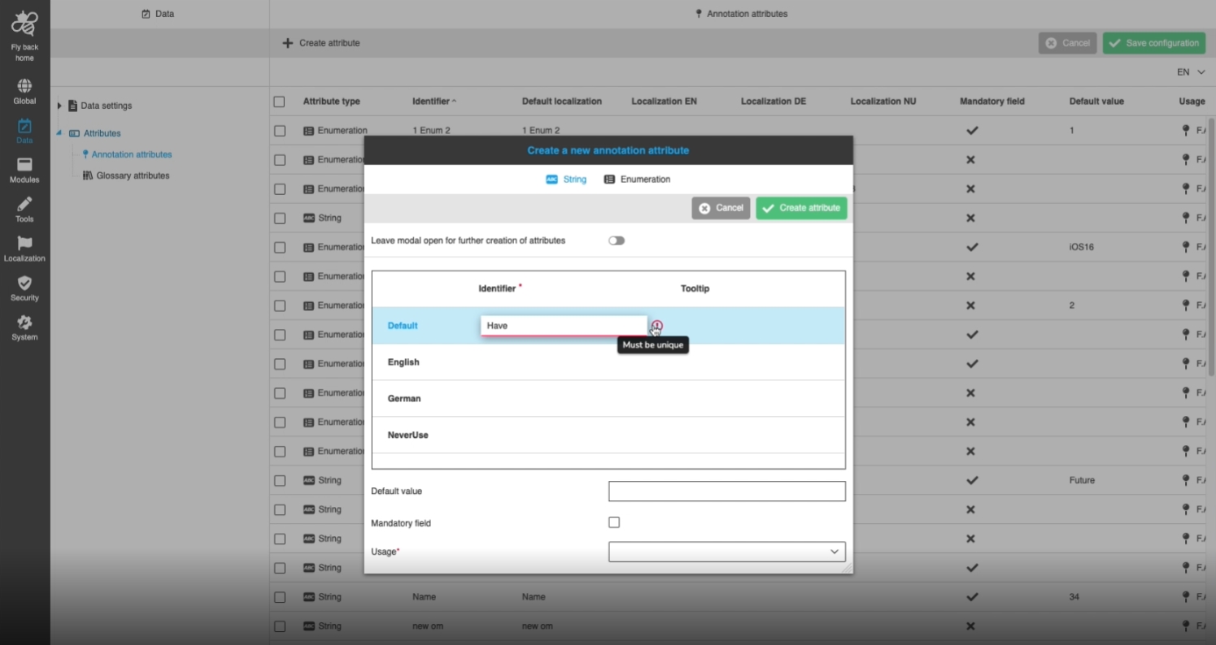Open the Modules section in sidebar
This screenshot has height=645, width=1216.
tap(24, 171)
